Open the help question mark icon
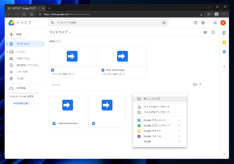Image resolution: width=234 pixels, height=164 pixels. tap(195, 23)
